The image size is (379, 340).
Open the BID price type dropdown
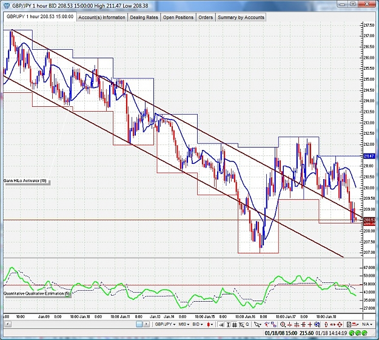click(198, 324)
